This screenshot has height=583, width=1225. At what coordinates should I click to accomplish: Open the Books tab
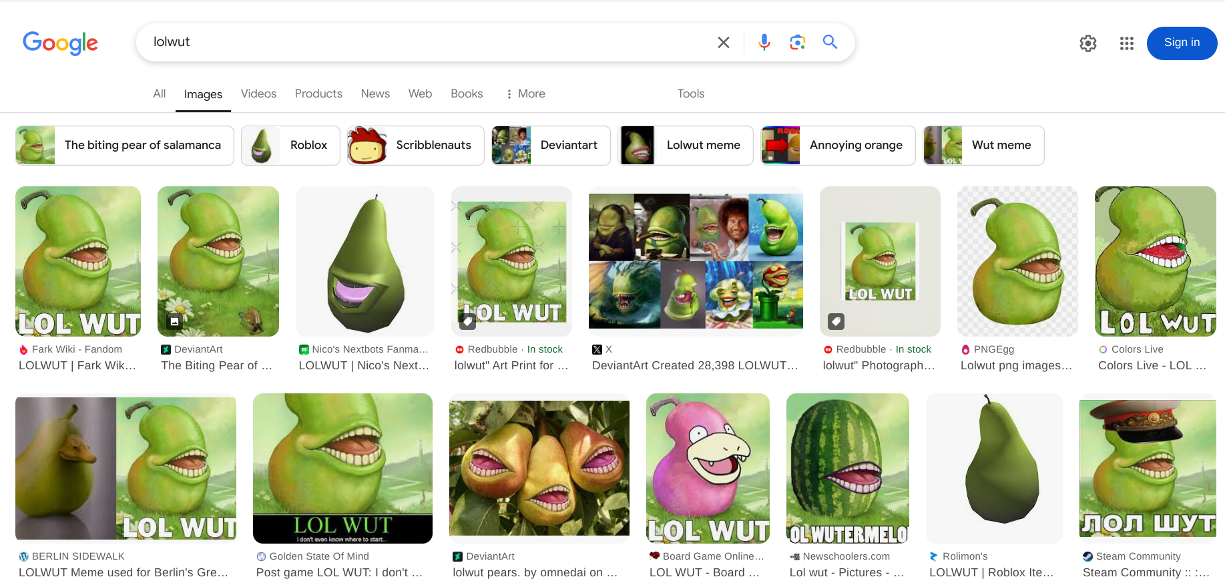[x=467, y=93]
